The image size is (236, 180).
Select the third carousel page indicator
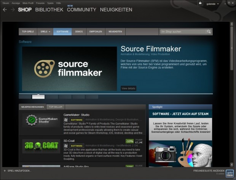[52, 97]
